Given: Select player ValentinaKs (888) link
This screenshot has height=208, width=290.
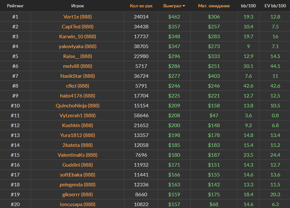Looking at the screenshot, I should click(x=77, y=155).
